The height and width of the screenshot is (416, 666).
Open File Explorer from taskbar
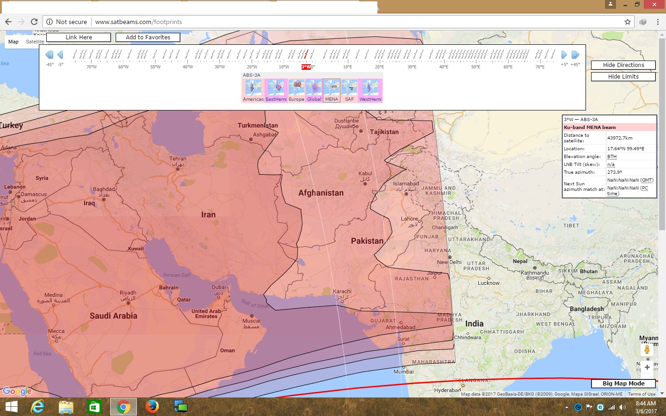click(x=66, y=407)
